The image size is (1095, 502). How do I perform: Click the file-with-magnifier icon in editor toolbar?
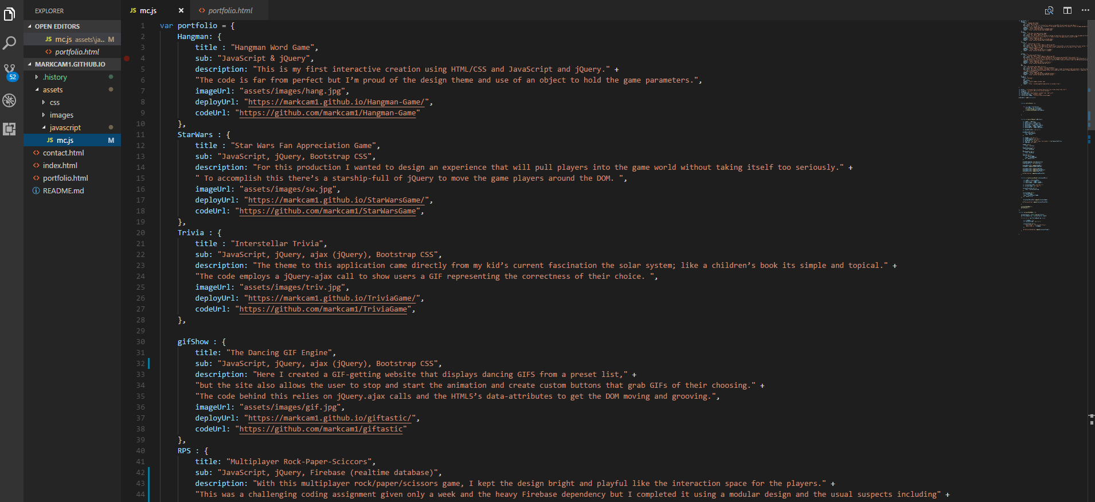[1049, 10]
